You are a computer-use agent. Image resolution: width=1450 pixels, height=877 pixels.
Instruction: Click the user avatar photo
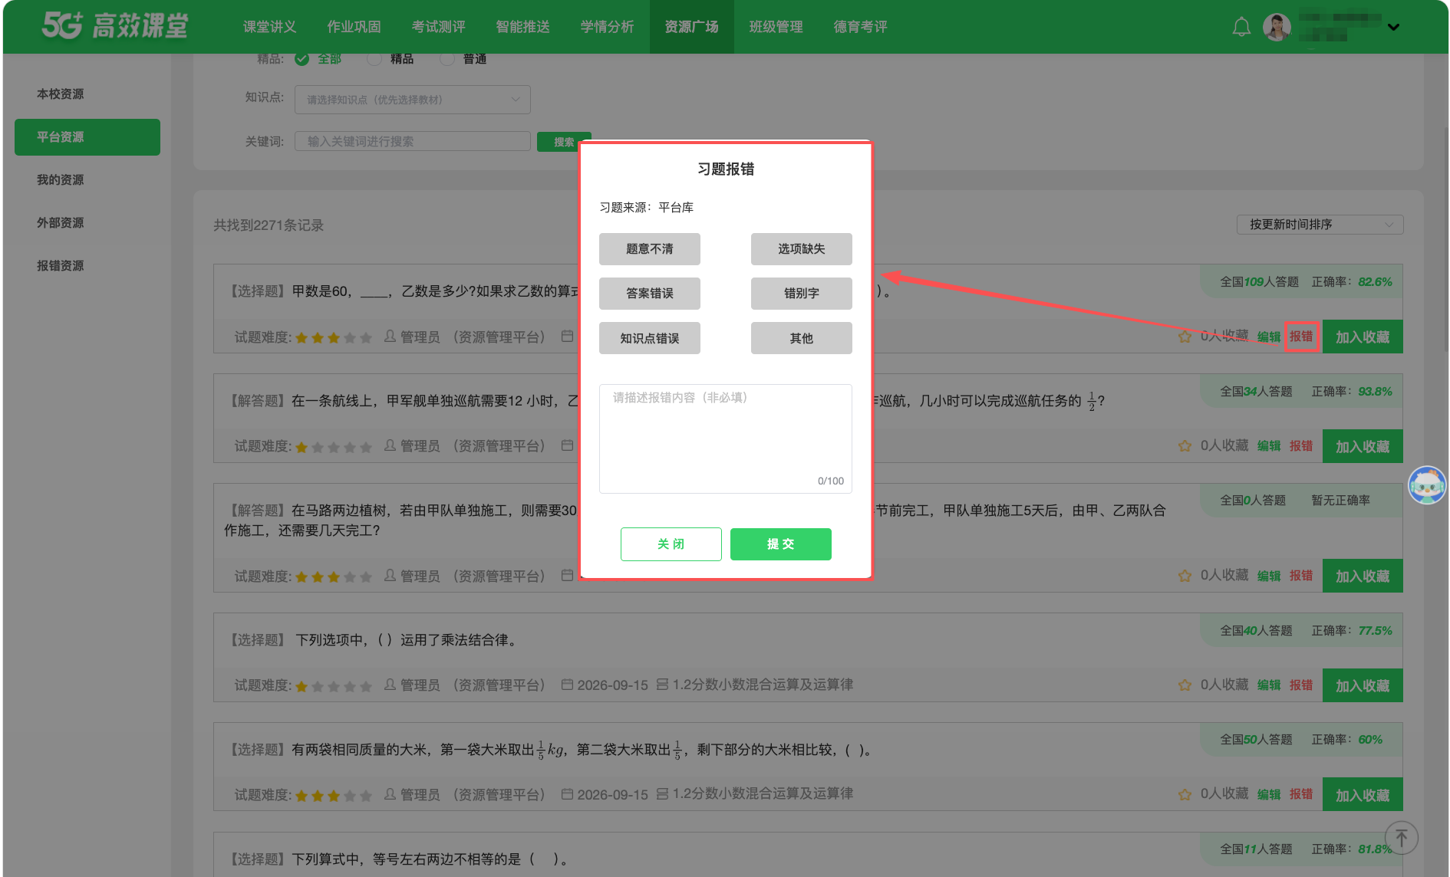(x=1277, y=28)
